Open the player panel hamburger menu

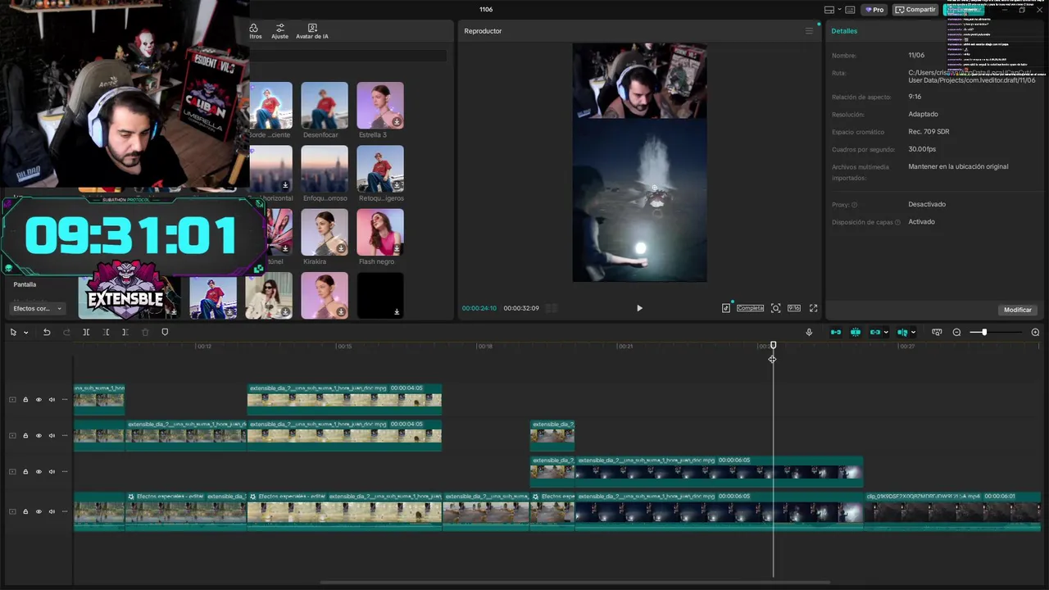click(x=809, y=31)
